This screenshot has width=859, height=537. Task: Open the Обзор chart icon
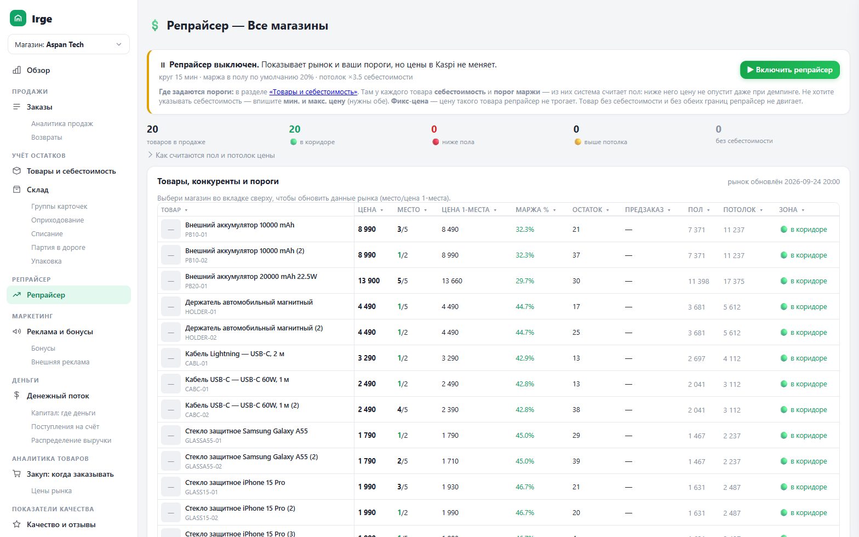tap(16, 70)
